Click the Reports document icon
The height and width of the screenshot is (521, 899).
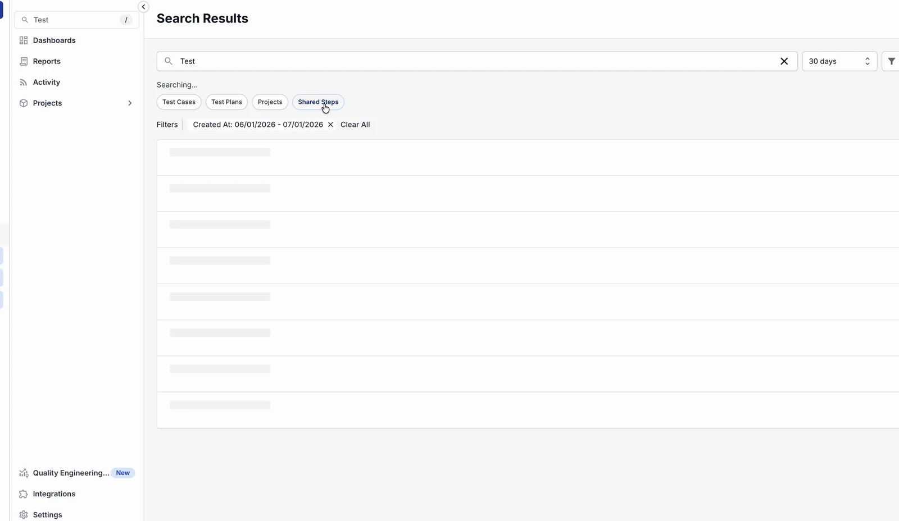tap(24, 61)
